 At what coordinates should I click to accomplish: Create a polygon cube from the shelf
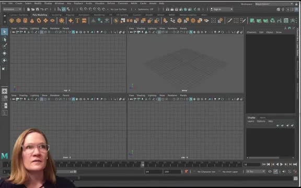18,20
